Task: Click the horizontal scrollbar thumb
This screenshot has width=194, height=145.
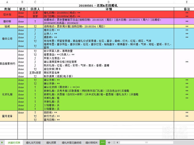Action: [x=146, y=142]
